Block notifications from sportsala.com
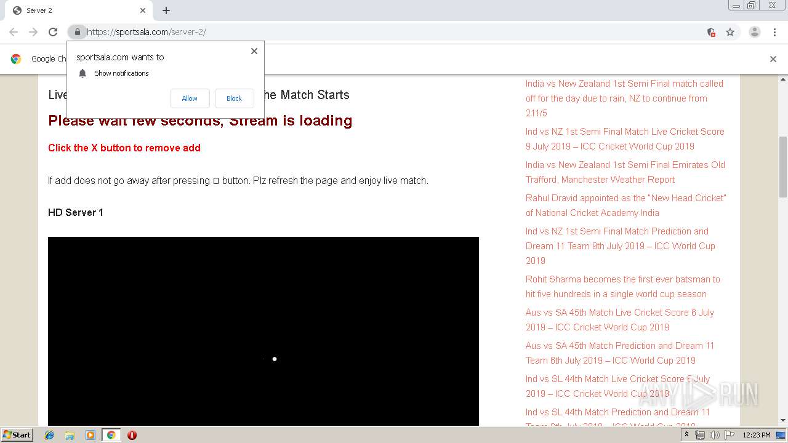This screenshot has height=443, width=788. 234,98
